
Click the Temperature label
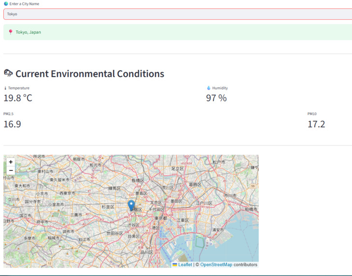(19, 88)
